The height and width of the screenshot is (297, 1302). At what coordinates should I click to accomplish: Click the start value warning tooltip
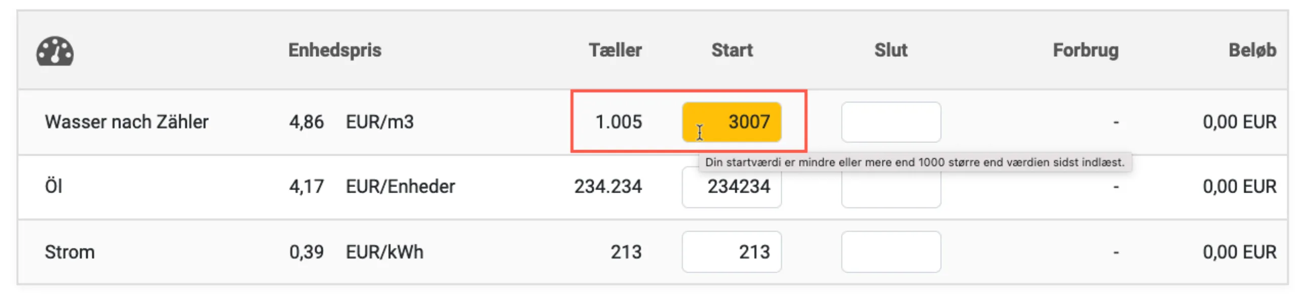pos(914,163)
